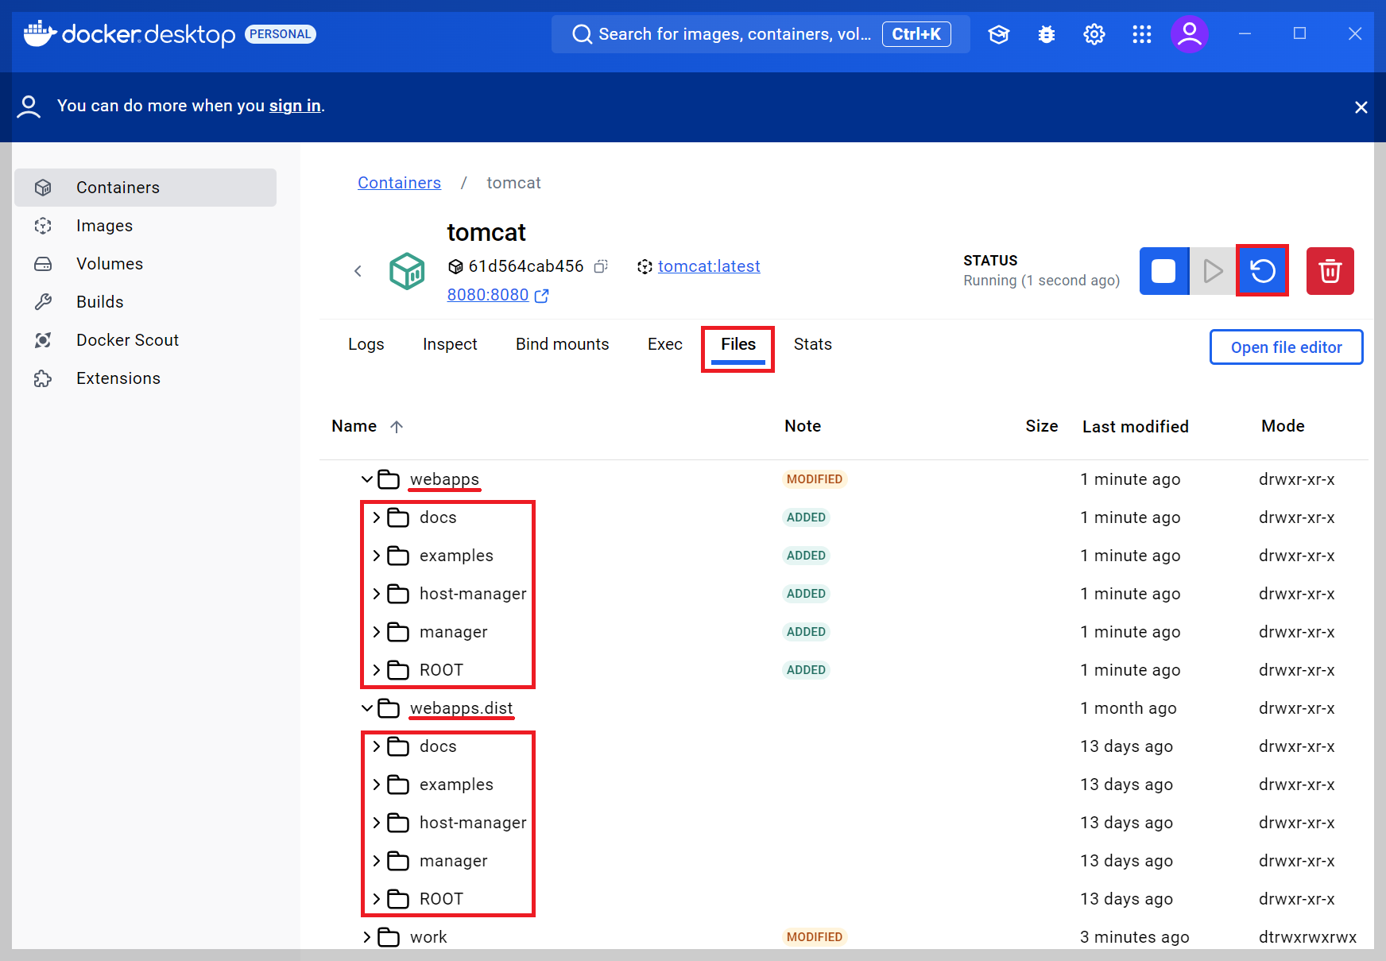The image size is (1386, 961).
Task: Click the Note column header
Action: click(x=803, y=426)
